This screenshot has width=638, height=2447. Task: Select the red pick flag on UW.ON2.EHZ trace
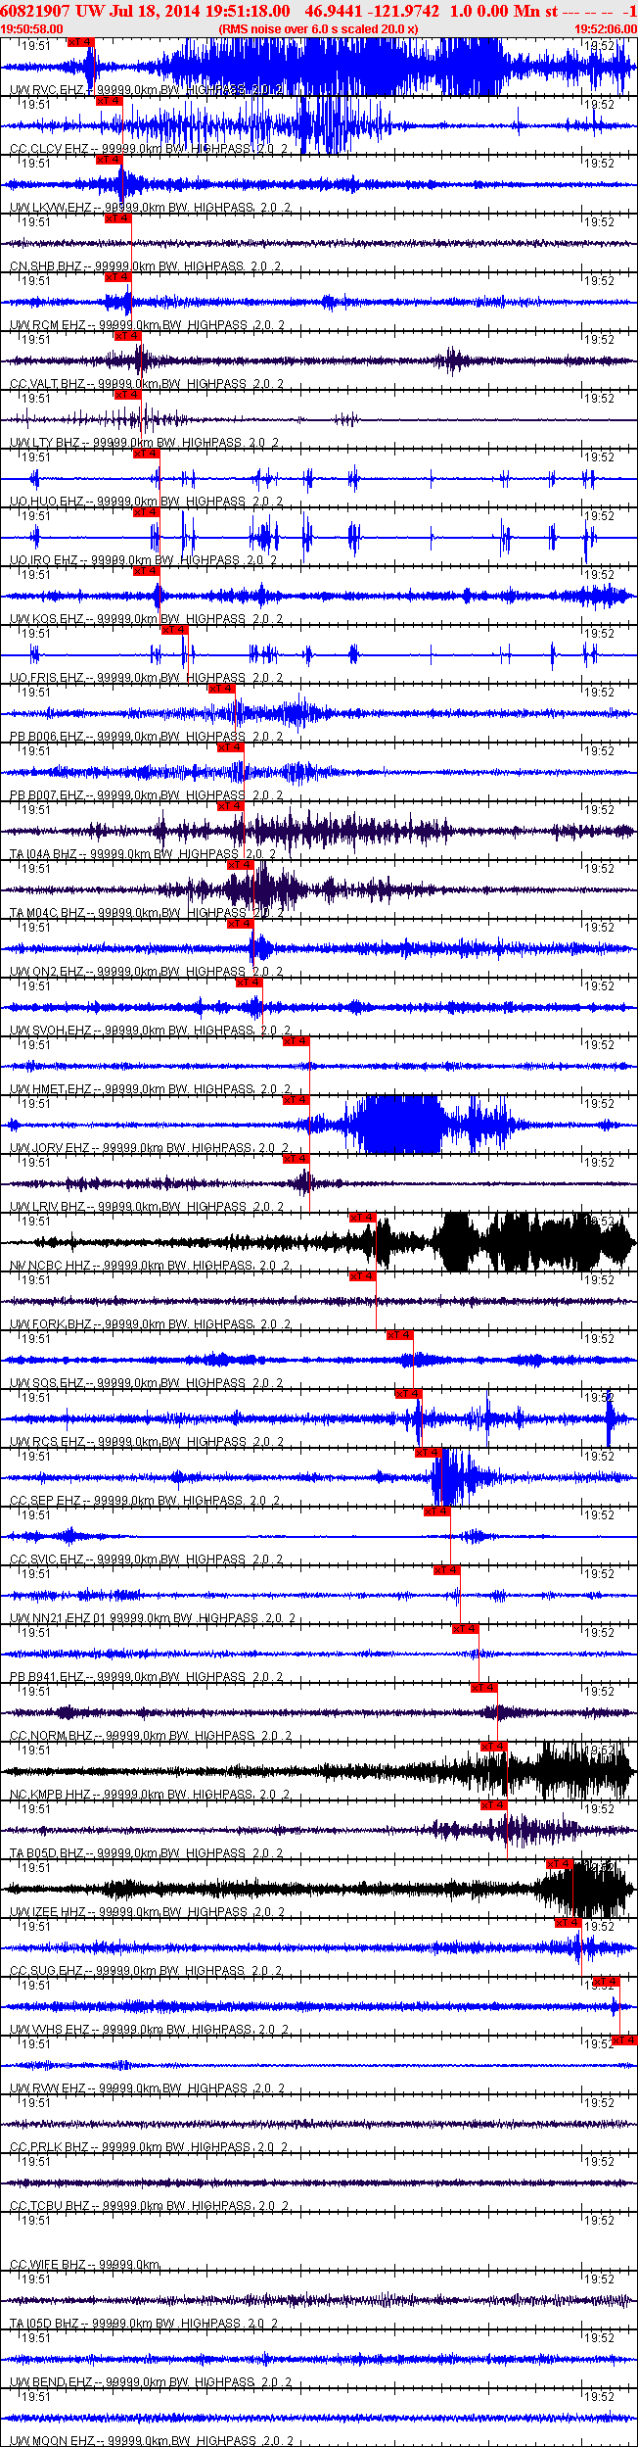tap(241, 924)
